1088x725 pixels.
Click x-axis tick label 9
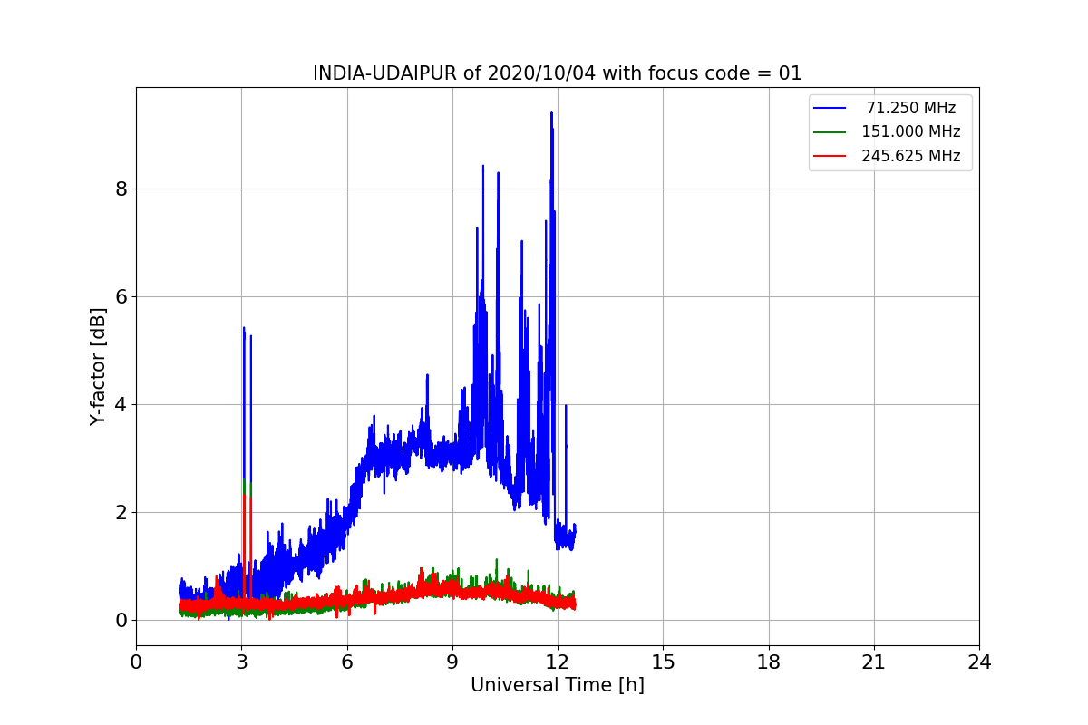[x=452, y=662]
